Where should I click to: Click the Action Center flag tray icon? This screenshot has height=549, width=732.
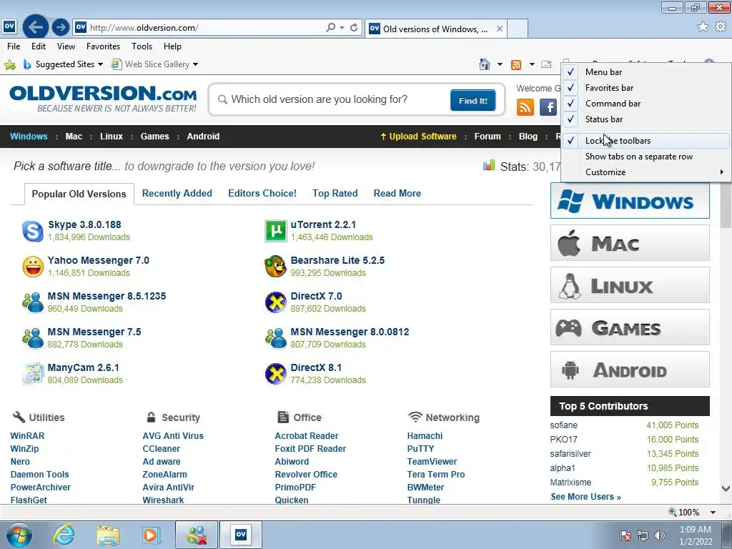coord(625,535)
